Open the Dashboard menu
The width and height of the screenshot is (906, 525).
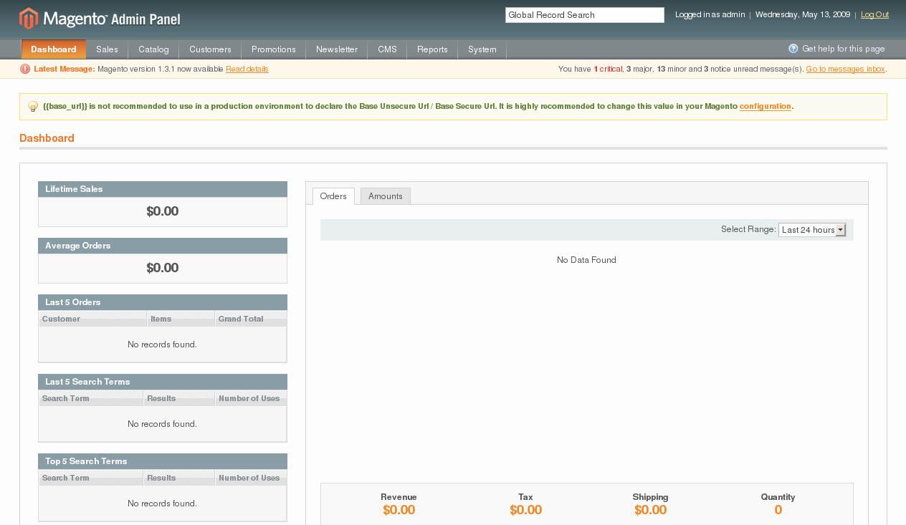(x=54, y=49)
